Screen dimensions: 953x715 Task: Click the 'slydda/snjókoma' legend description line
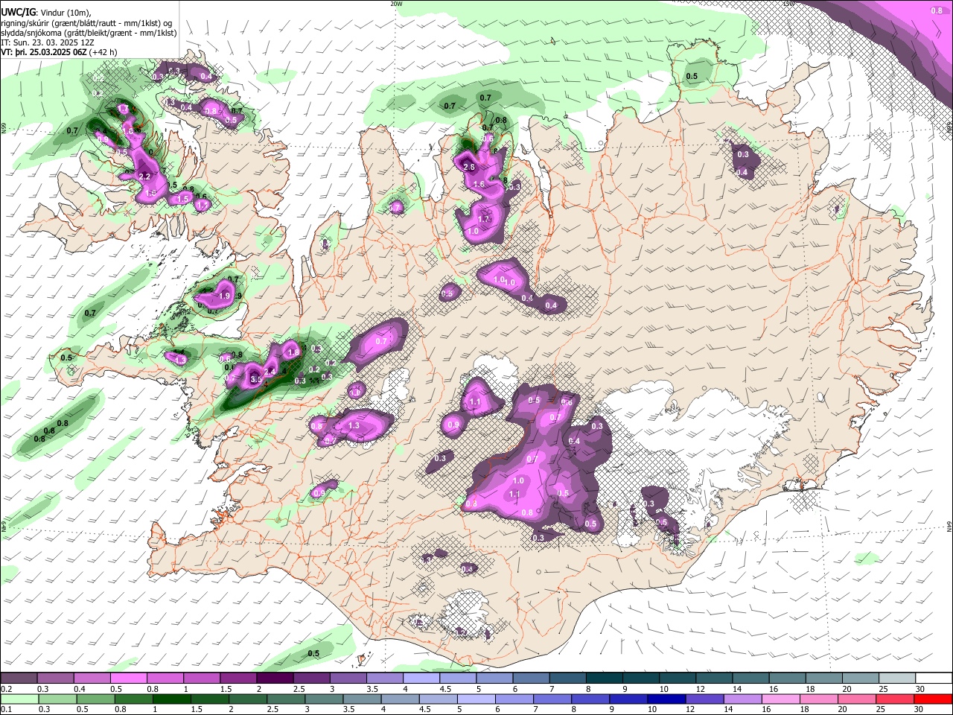click(x=89, y=33)
